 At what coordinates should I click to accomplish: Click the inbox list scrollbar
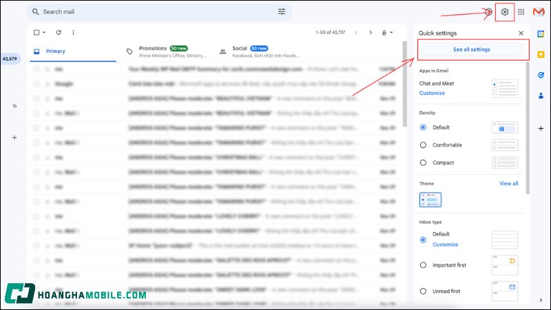click(404, 83)
